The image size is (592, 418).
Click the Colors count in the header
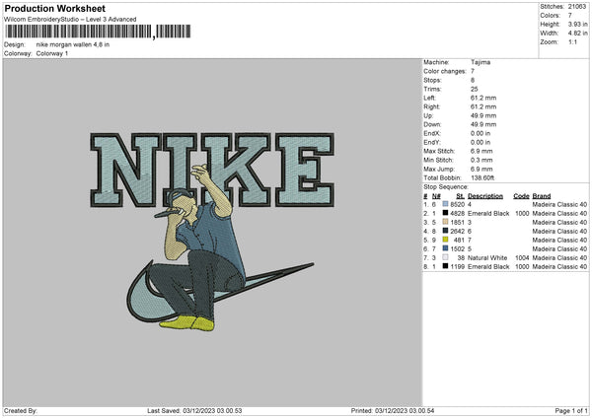(x=569, y=16)
